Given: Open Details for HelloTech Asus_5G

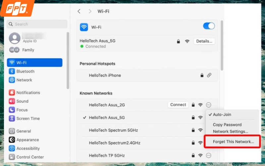Looking at the screenshot, I should [204, 41].
